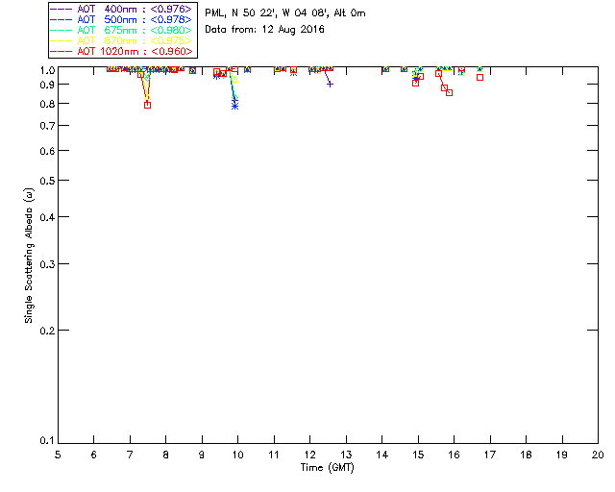Select legend text 'AOT 870nm : <0.975>'
This screenshot has width=615, height=492.
click(x=135, y=40)
